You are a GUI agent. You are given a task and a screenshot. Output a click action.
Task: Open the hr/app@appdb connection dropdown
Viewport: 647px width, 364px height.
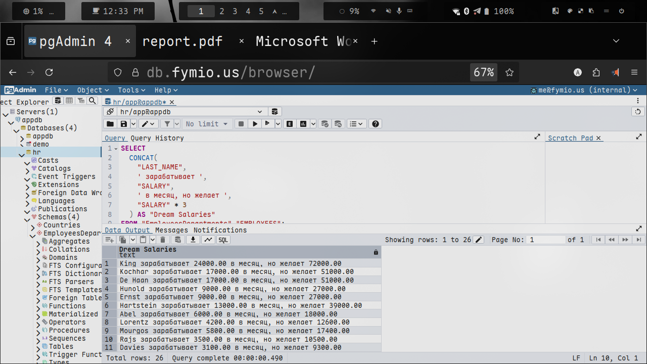coord(260,112)
